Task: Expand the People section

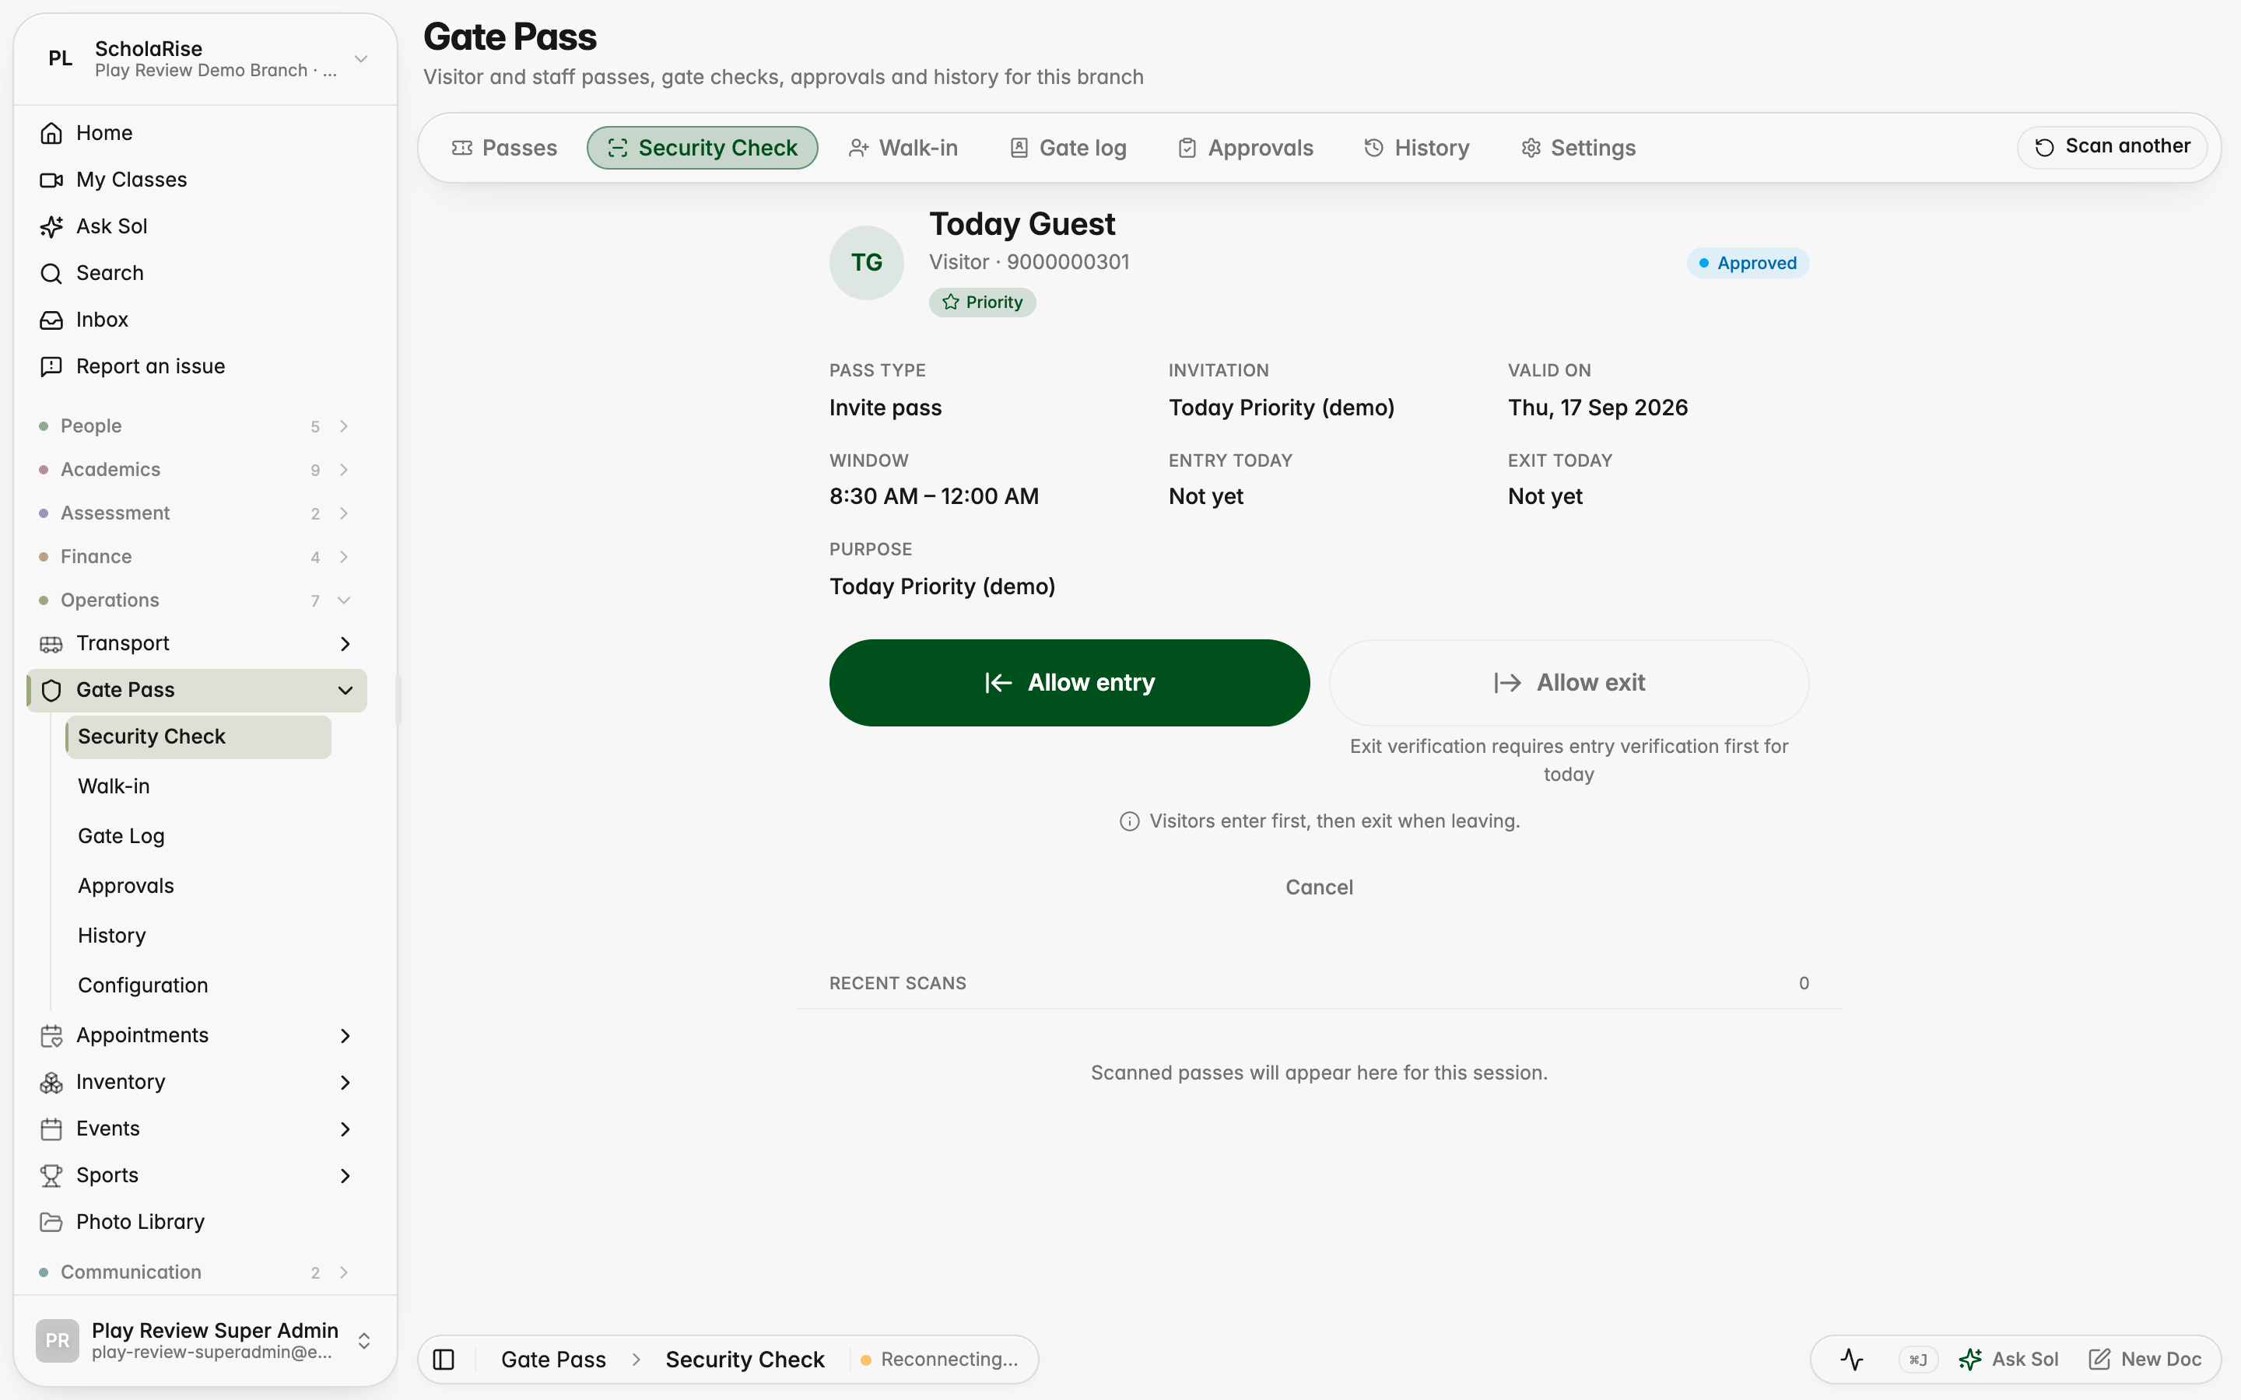Action: coord(197,426)
